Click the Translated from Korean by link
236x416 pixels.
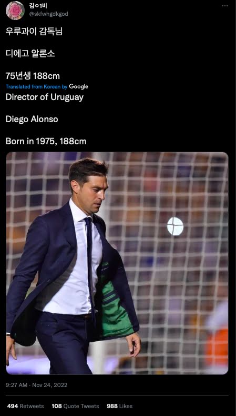pos(37,87)
